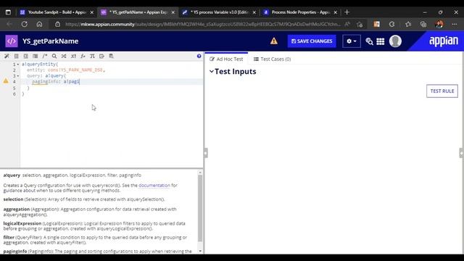Image resolution: width=464 pixels, height=261 pixels.
Task: Switch to Youtube Sandpit Build tab
Action: (x=57, y=12)
